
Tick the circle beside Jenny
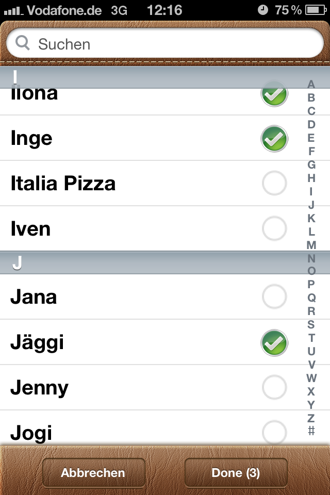click(x=274, y=387)
